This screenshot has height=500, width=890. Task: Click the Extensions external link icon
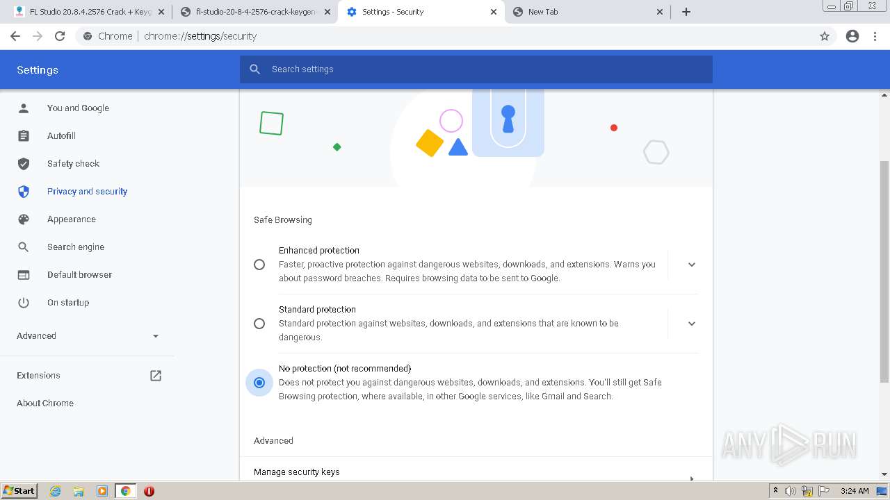click(x=156, y=376)
